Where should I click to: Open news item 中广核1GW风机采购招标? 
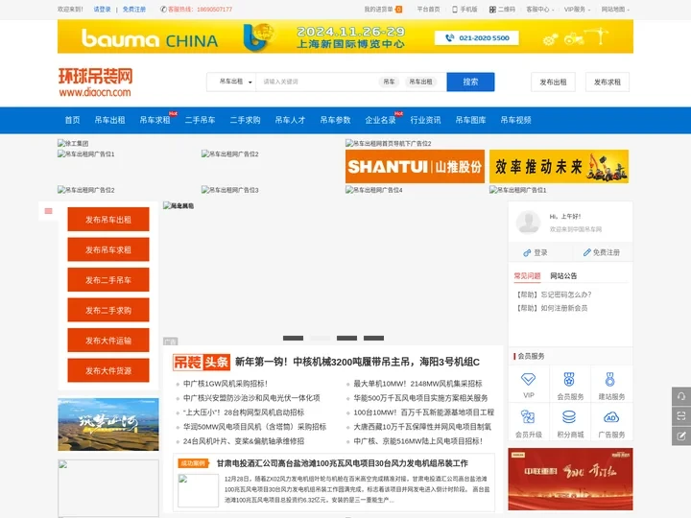point(226,384)
